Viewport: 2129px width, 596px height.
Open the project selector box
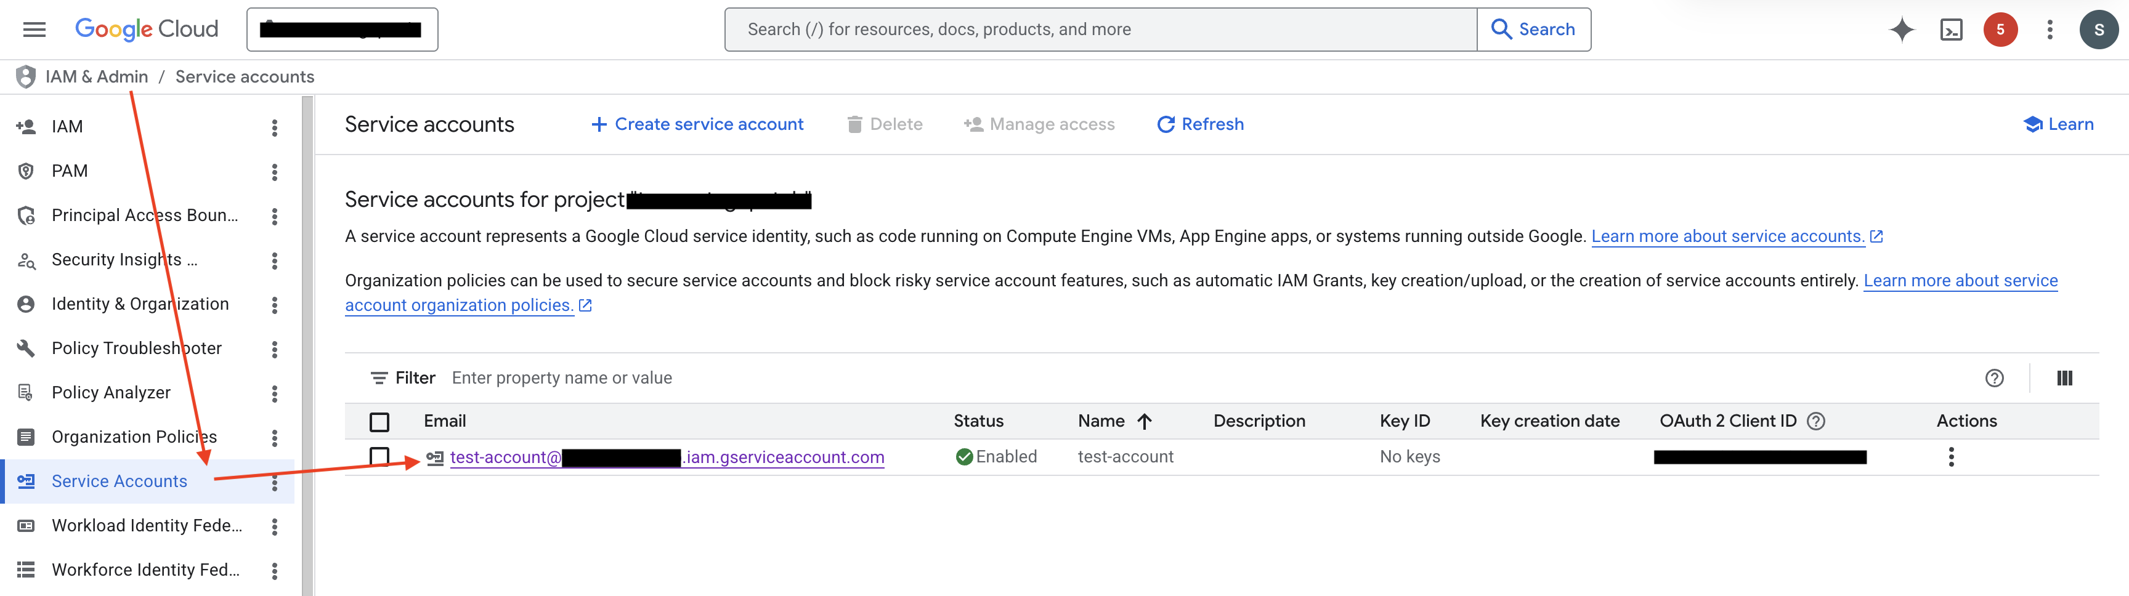pos(342,30)
